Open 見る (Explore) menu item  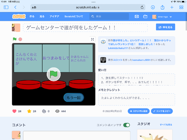pyautogui.click(x=42, y=16)
